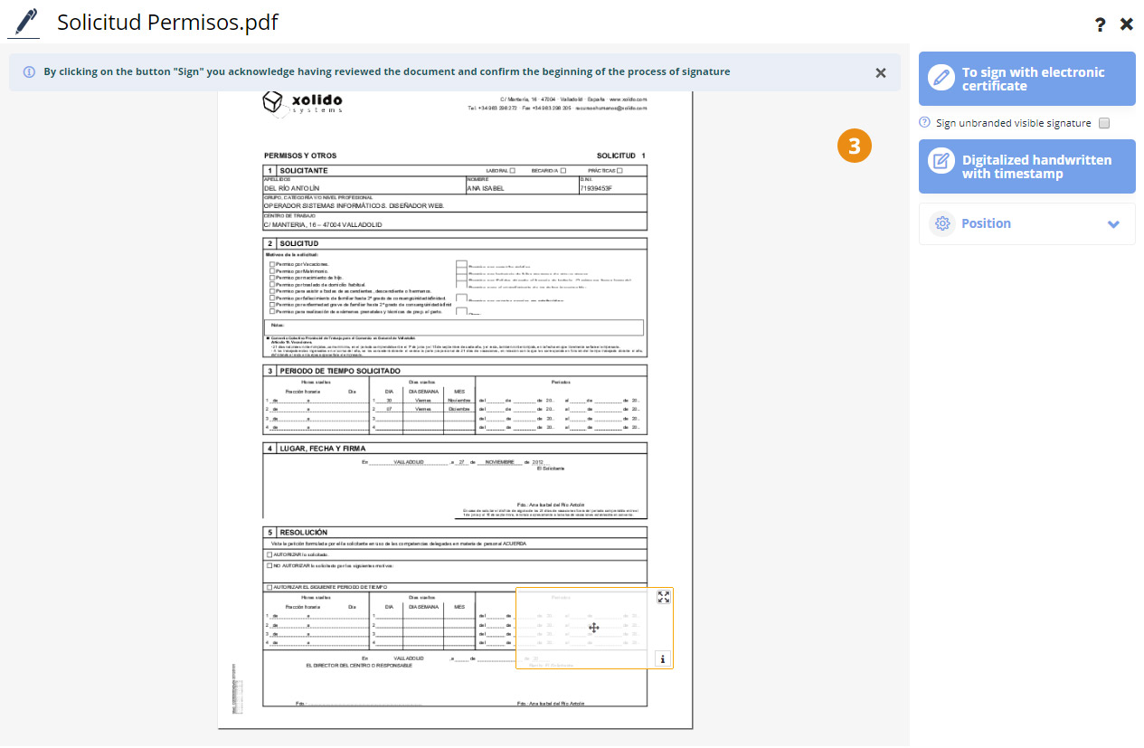1144x748 pixels.
Task: Tick the Permiso por Matrimonio checkbox
Action: [x=272, y=270]
